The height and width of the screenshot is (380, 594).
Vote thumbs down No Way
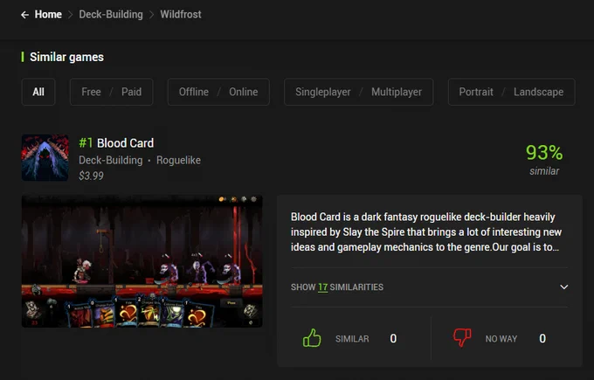click(x=462, y=338)
